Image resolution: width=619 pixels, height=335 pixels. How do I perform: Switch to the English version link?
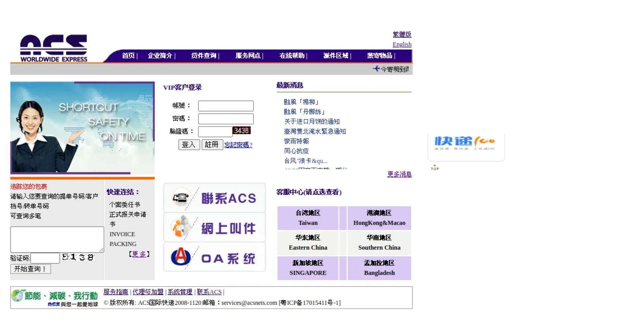[x=402, y=44]
